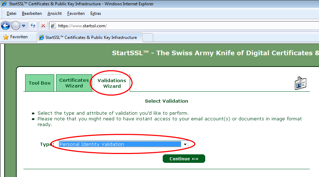Click the page icon in the address bar
Viewport: 319px width, 177px height.
pyautogui.click(x=53, y=26)
